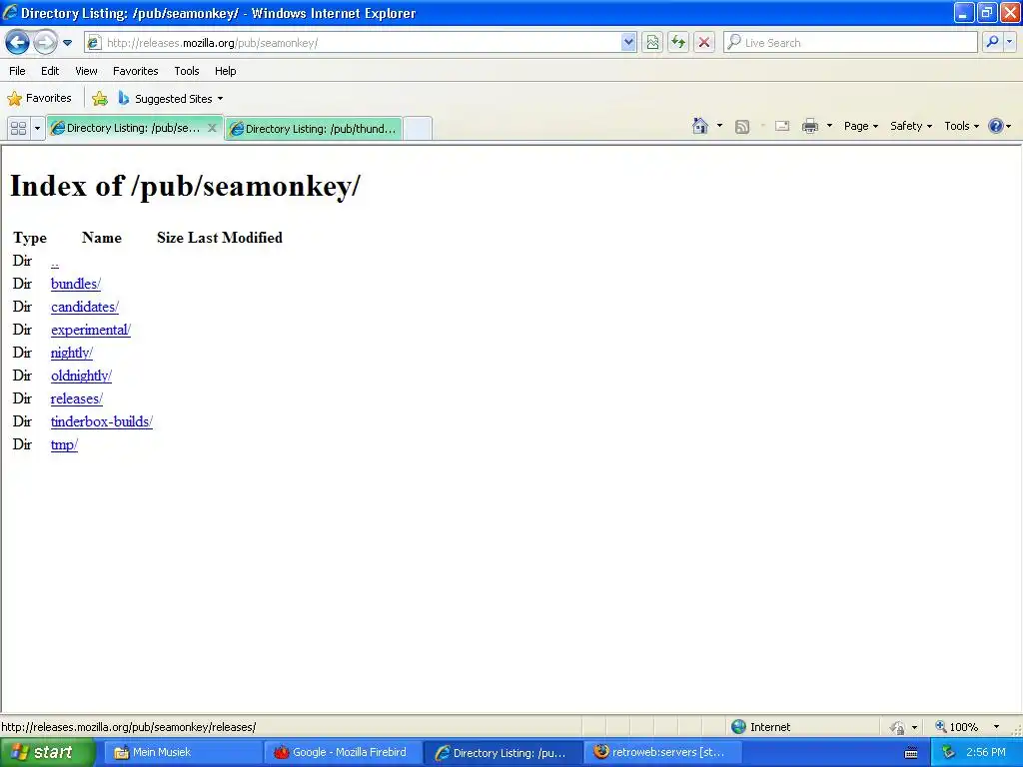Click the Favorites star button
This screenshot has height=767, width=1023.
pyautogui.click(x=39, y=99)
